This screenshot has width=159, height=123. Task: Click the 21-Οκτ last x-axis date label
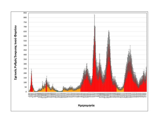coord(146,95)
